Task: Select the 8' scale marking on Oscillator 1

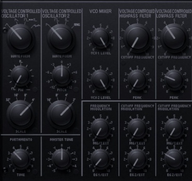Action: (25, 95)
